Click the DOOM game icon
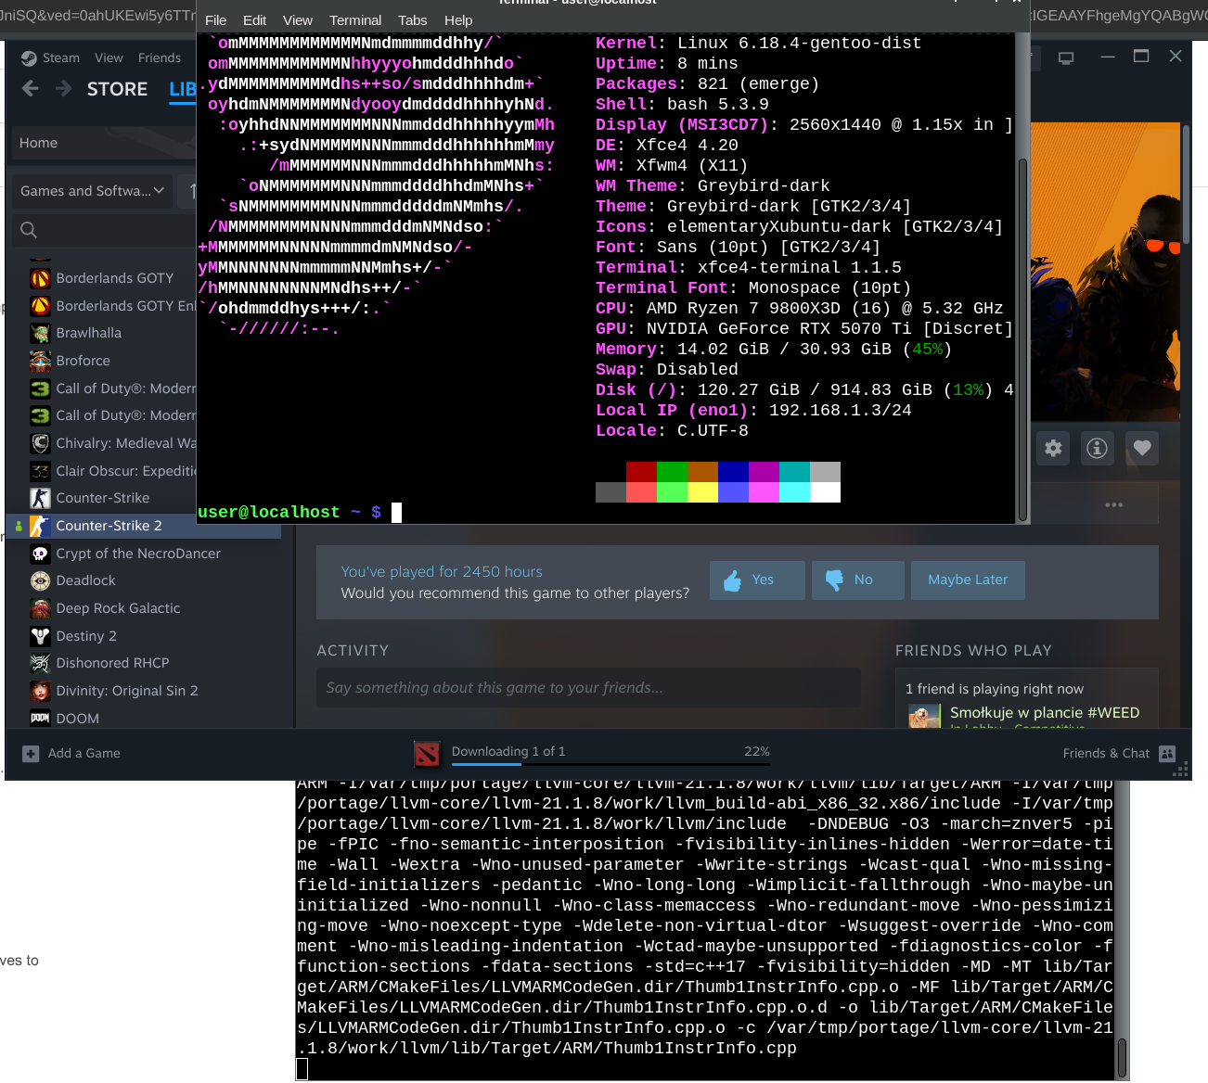This screenshot has height=1083, width=1208. (40, 719)
